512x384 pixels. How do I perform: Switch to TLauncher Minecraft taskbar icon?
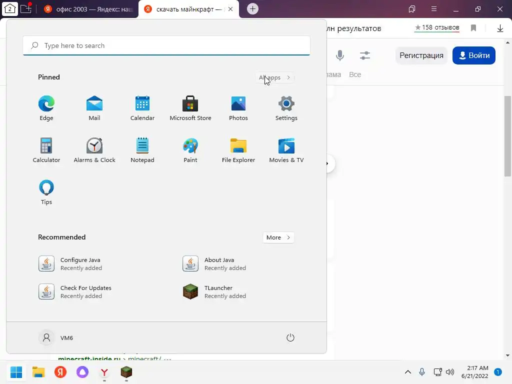click(126, 372)
